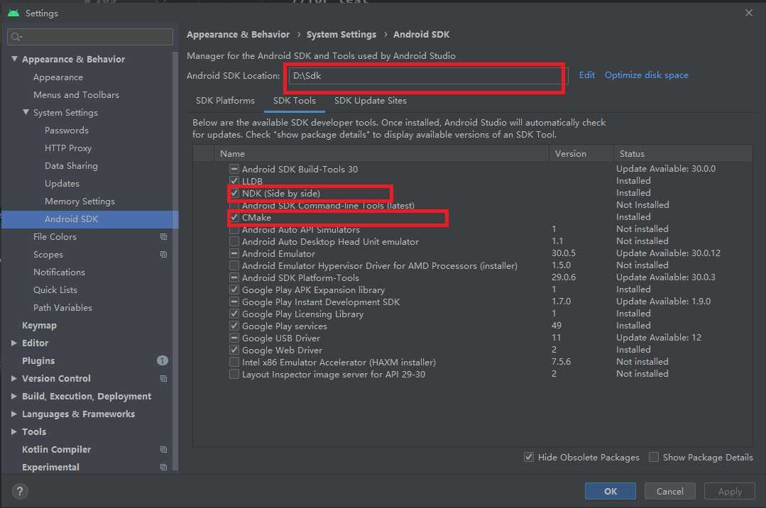Click Appearance & Behavior breadcrumb
766x508 pixels.
pyautogui.click(x=238, y=35)
